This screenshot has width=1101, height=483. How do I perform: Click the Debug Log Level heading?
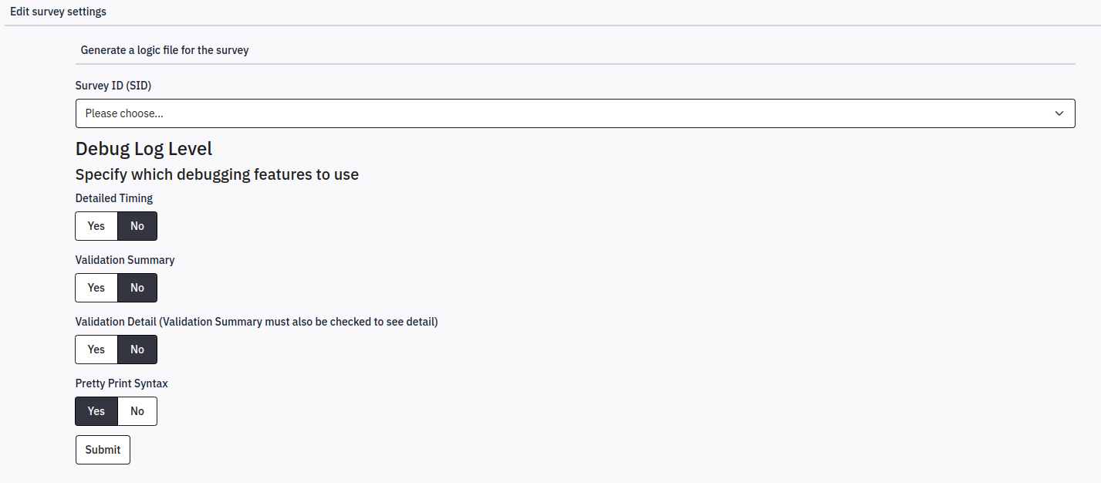pos(144,149)
